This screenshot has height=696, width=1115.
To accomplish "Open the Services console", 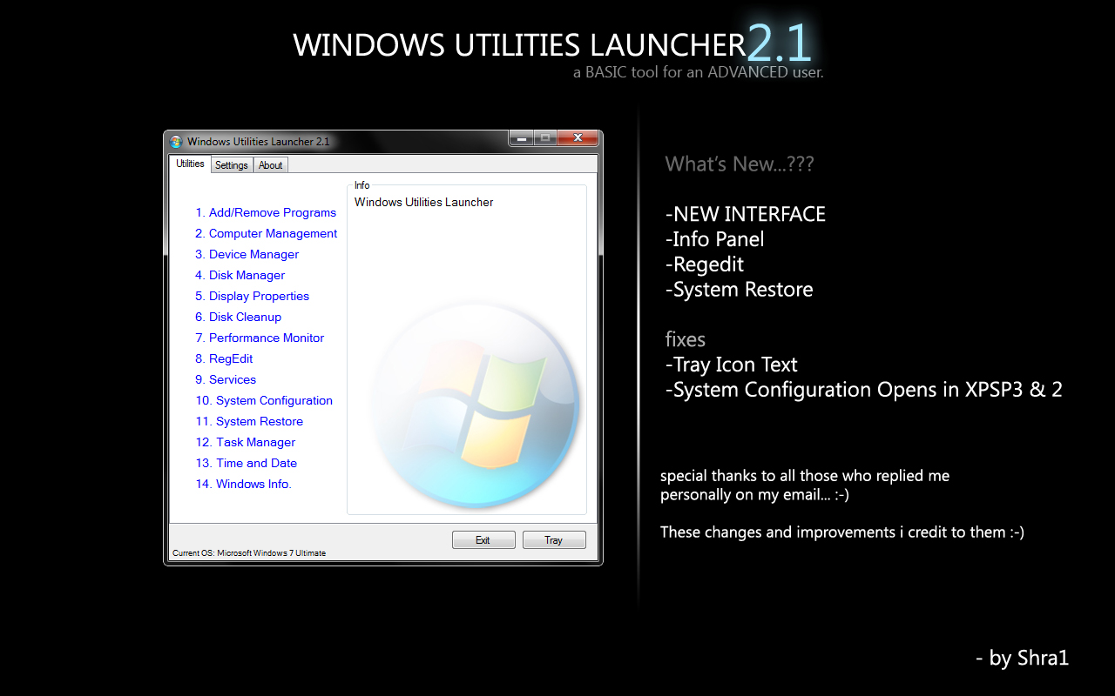I will click(226, 379).
